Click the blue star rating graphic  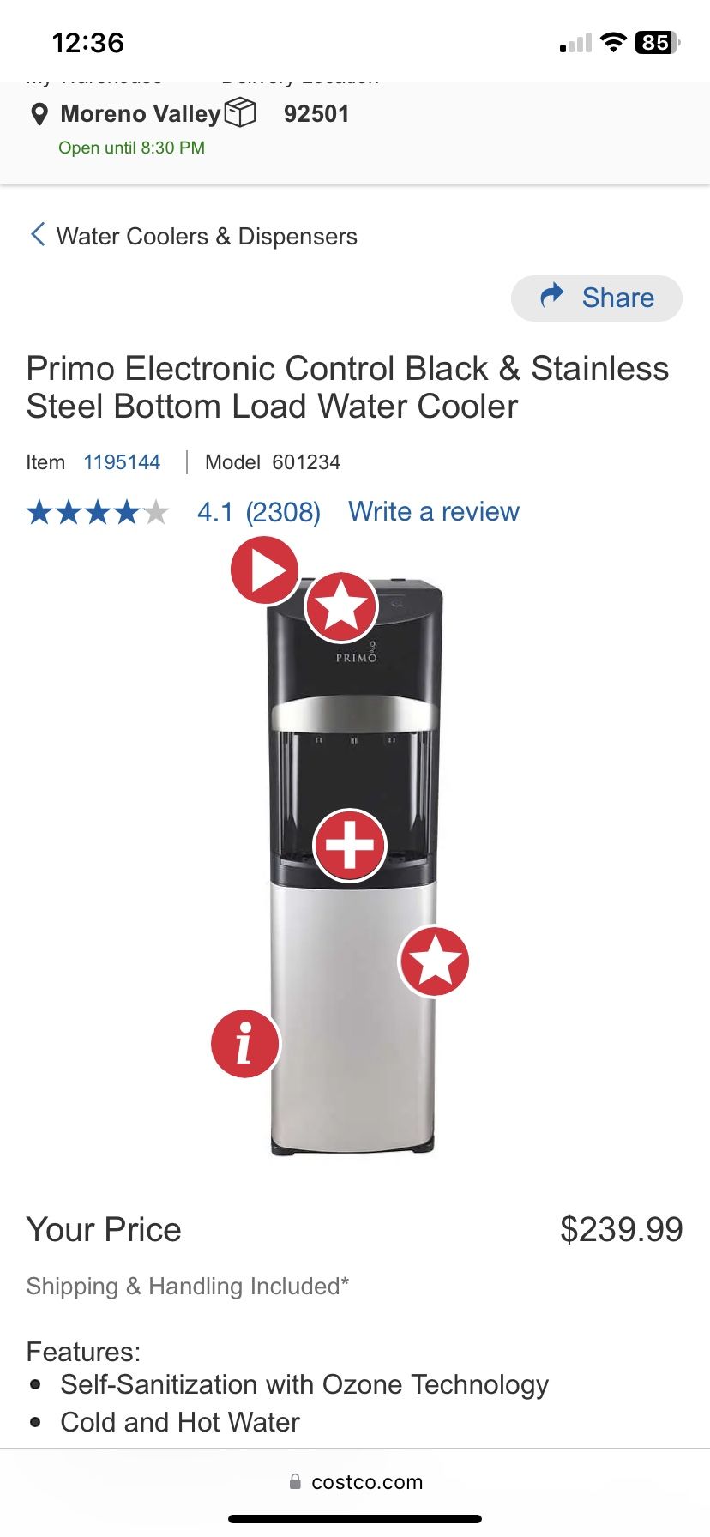click(x=98, y=512)
